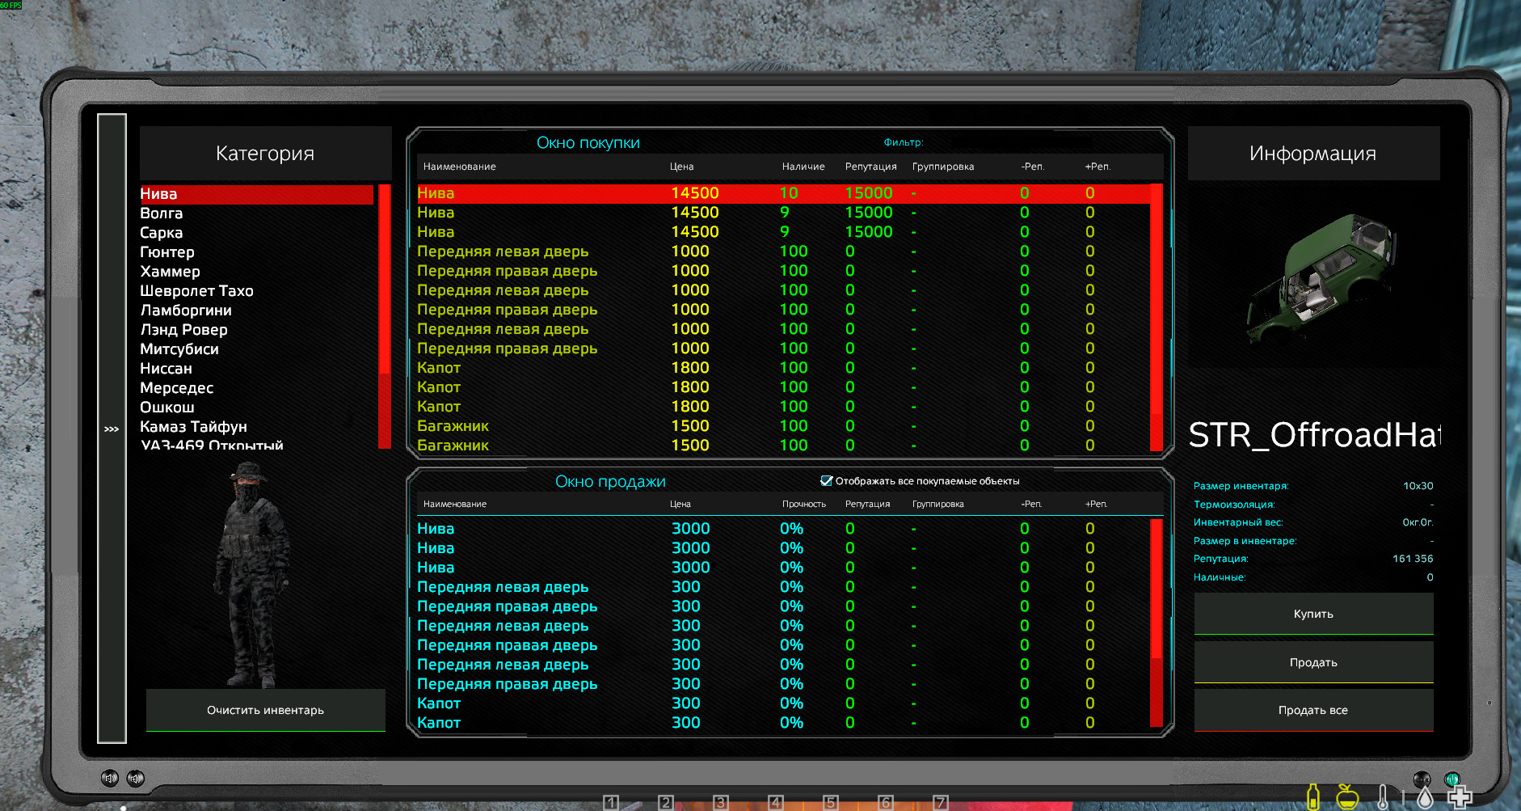
Task: Choose Камаз Тайфун in category list
Action: point(193,427)
